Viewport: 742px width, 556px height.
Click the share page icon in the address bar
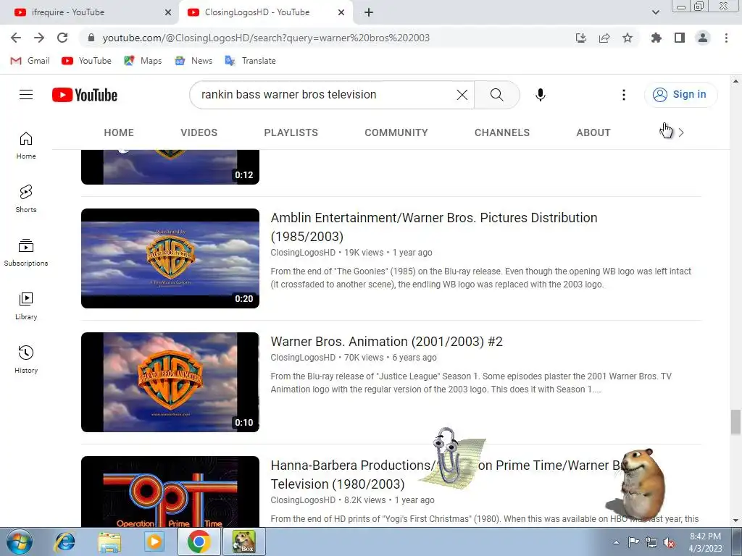click(x=604, y=38)
